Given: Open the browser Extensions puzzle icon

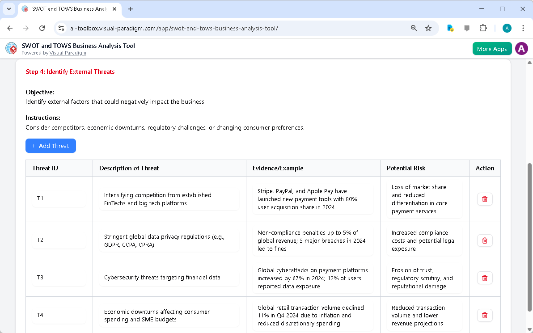Looking at the screenshot, I should [x=483, y=28].
